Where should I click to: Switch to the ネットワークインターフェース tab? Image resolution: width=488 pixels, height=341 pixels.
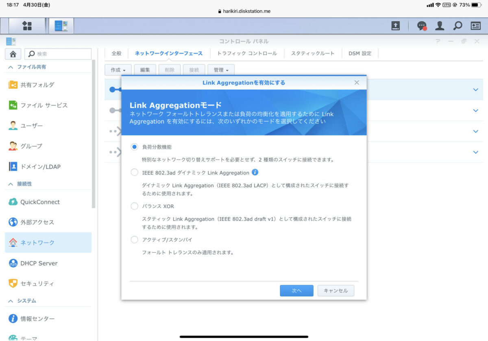coord(168,53)
